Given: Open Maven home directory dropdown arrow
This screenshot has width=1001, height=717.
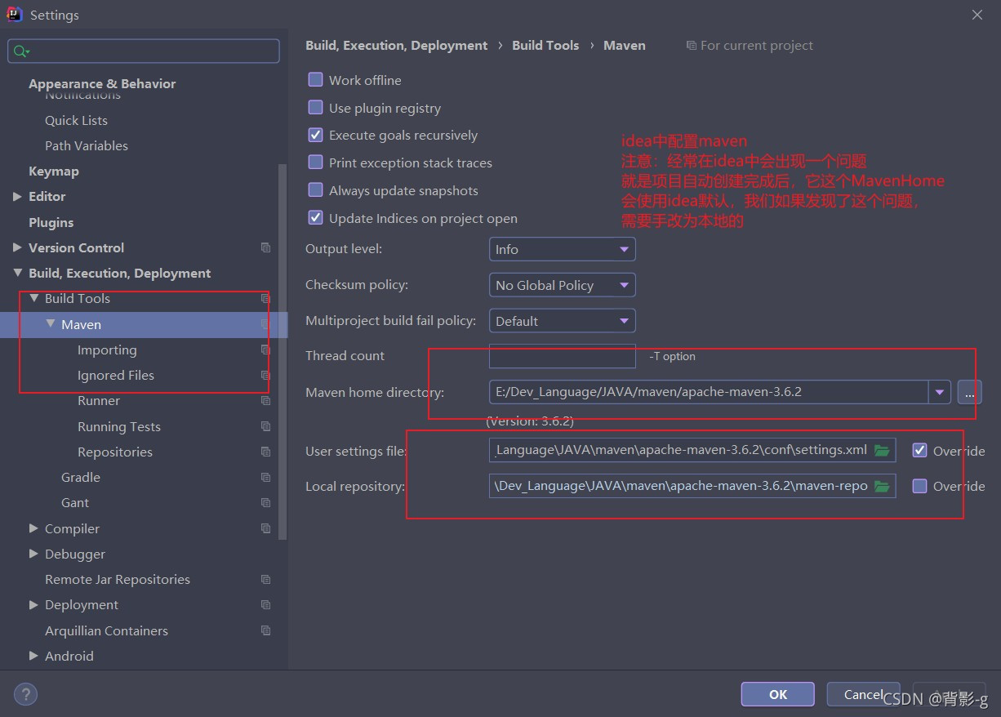Looking at the screenshot, I should point(940,392).
